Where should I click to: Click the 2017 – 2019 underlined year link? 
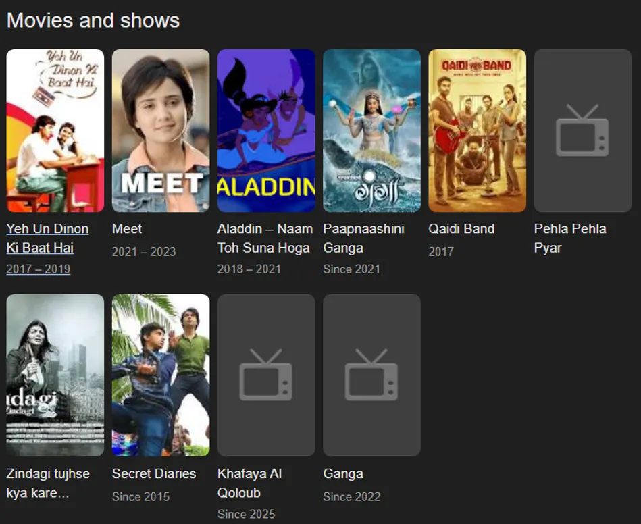pyautogui.click(x=39, y=269)
